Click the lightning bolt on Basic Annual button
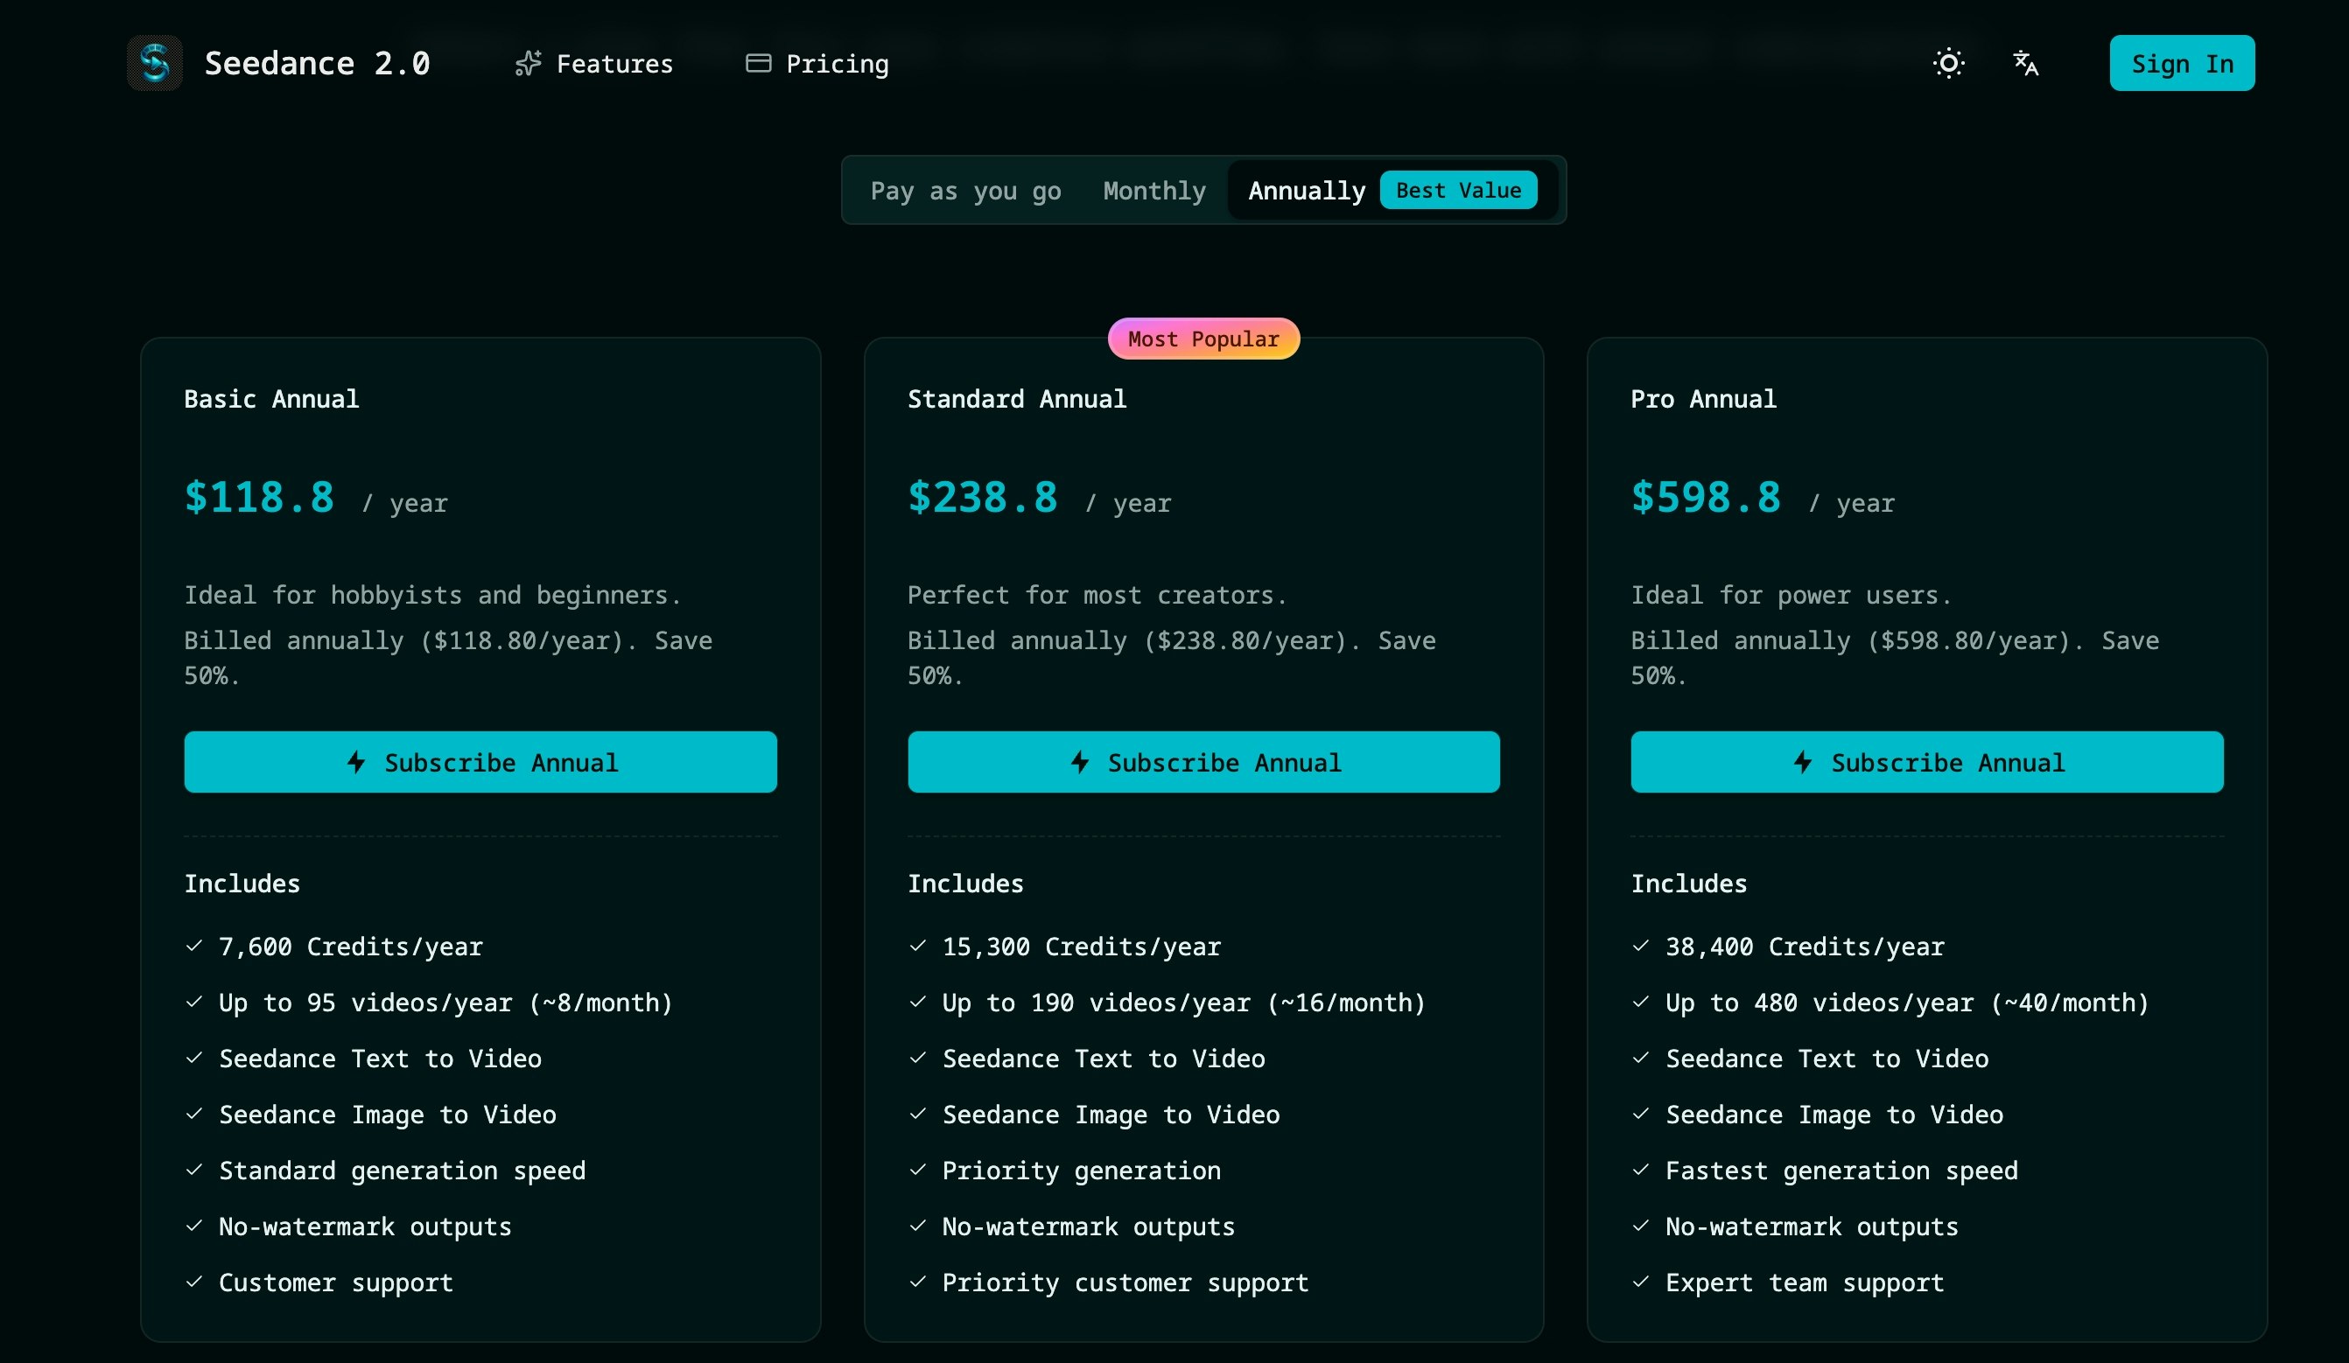 (x=356, y=762)
